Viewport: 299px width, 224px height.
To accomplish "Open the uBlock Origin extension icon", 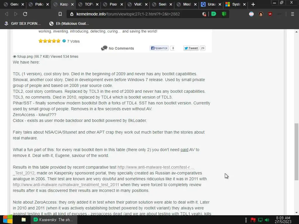I will point(270,14).
